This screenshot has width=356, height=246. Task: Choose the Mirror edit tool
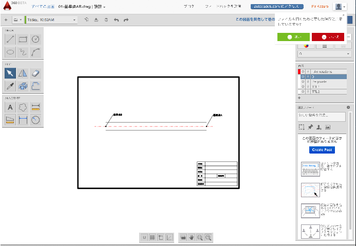(x=23, y=73)
